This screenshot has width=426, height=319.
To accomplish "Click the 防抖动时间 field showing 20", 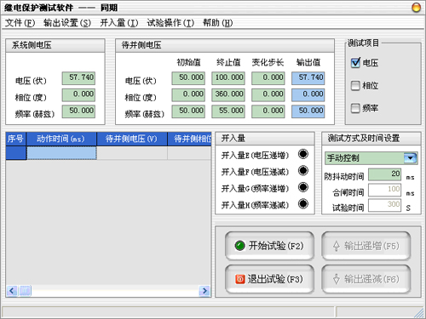I will [x=385, y=174].
